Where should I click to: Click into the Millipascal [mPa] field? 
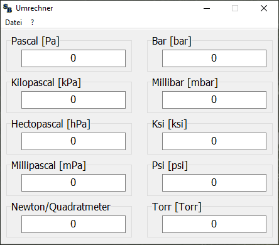(74, 183)
